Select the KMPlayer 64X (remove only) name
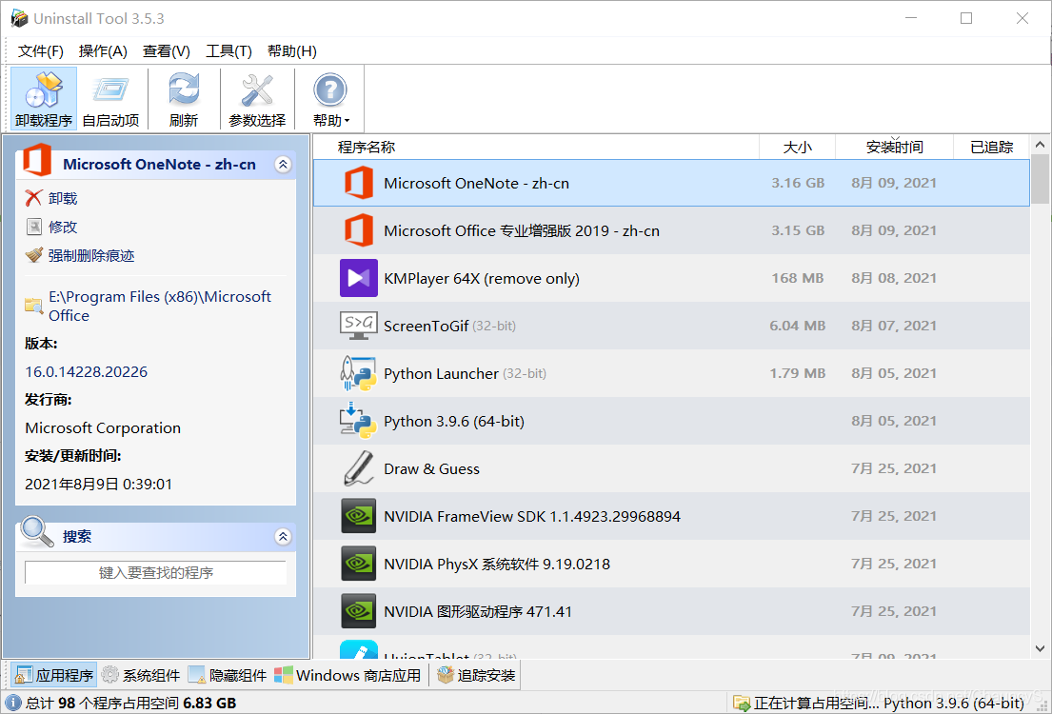 [481, 279]
